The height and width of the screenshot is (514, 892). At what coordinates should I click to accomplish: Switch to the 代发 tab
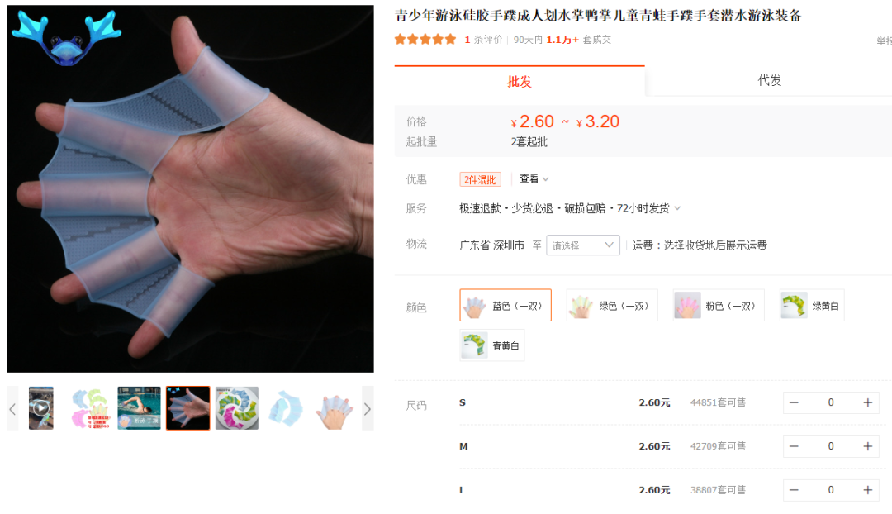(x=769, y=80)
